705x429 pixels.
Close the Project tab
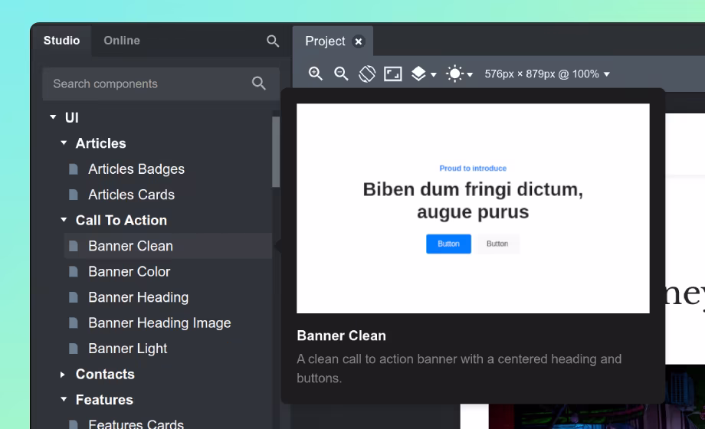tap(359, 41)
